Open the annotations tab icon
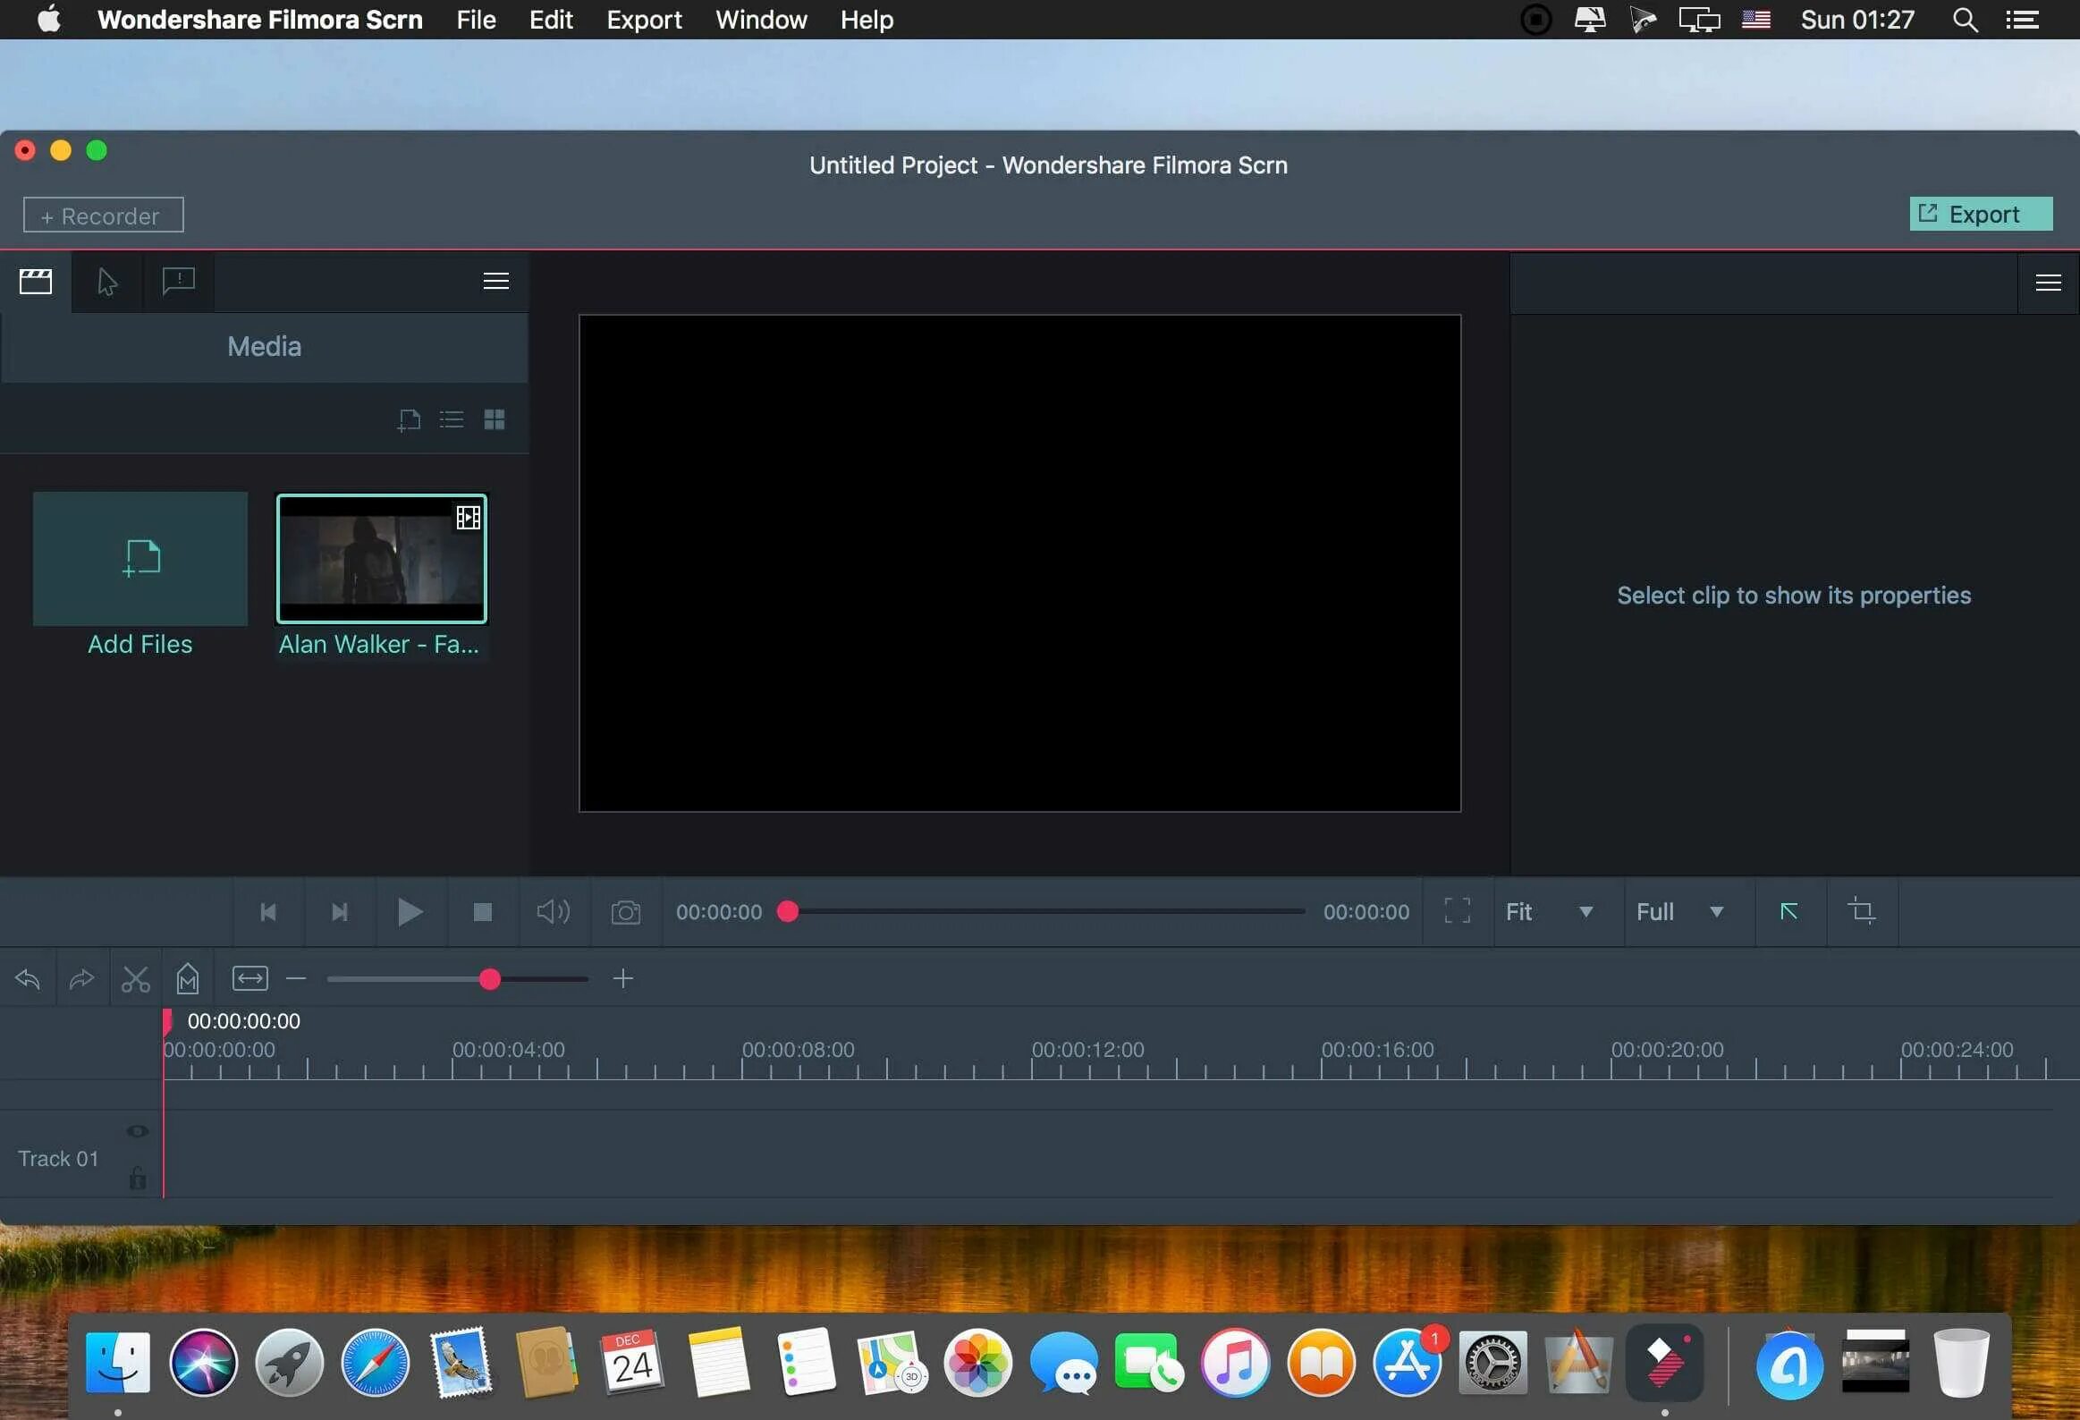Screen dimensions: 2080x1420 point(179,282)
